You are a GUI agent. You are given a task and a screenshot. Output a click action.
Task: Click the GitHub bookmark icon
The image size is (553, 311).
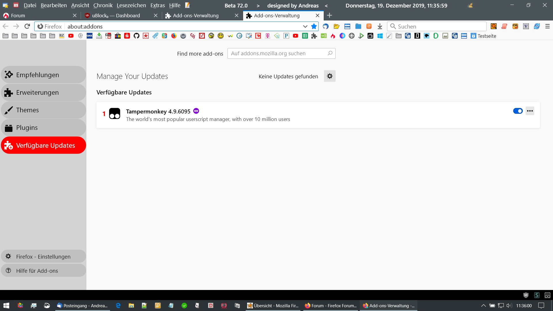(x=137, y=36)
